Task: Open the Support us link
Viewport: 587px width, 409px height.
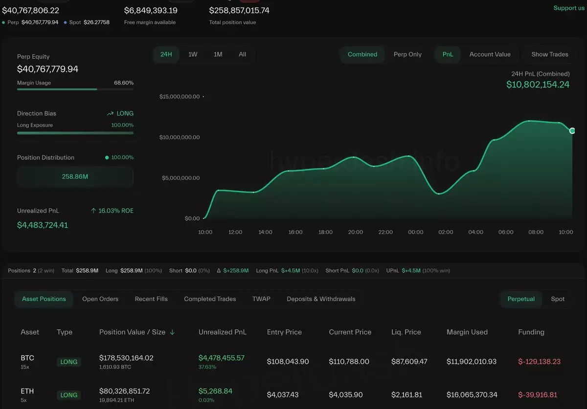Action: pos(568,8)
